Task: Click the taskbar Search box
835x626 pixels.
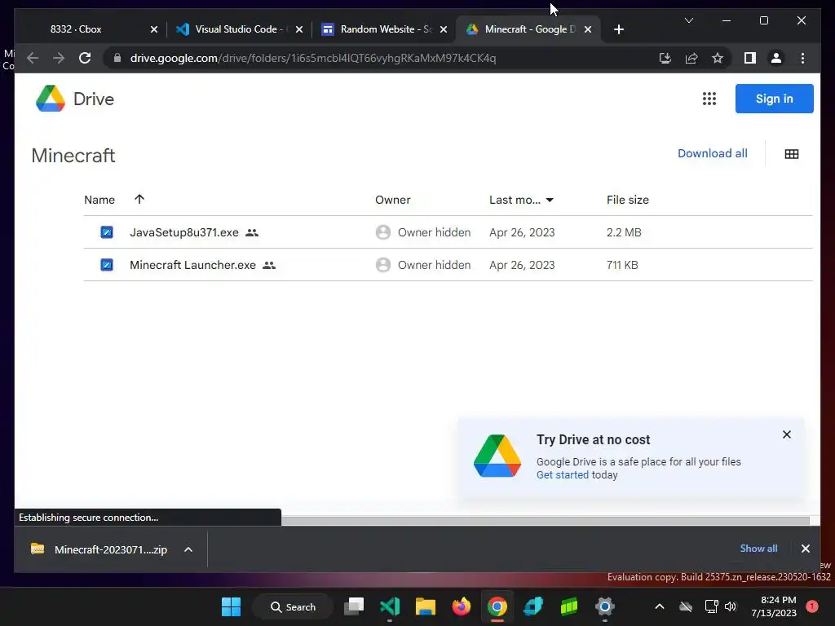Action: [x=293, y=606]
